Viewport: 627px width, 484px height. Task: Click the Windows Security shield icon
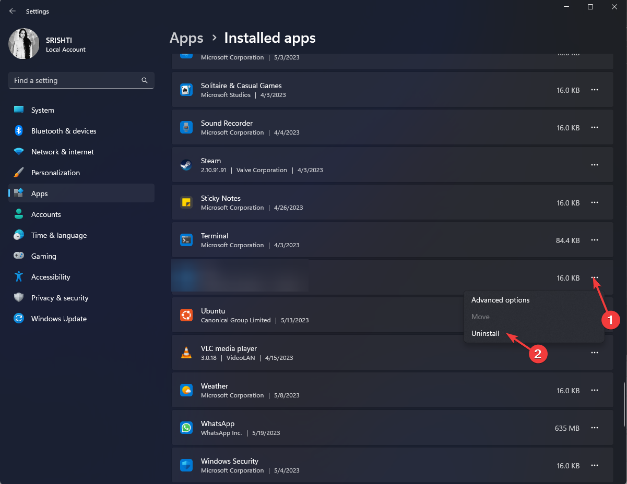coord(186,465)
